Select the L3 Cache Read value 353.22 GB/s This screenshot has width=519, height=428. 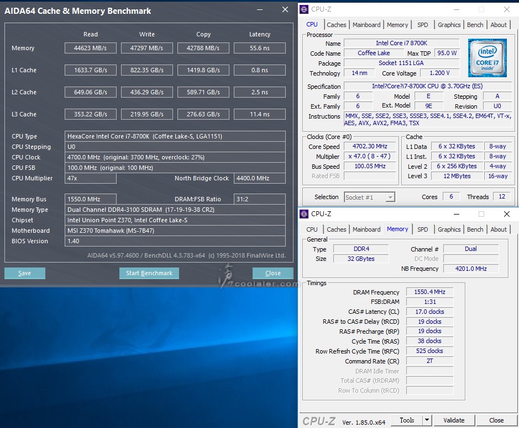[x=90, y=114]
